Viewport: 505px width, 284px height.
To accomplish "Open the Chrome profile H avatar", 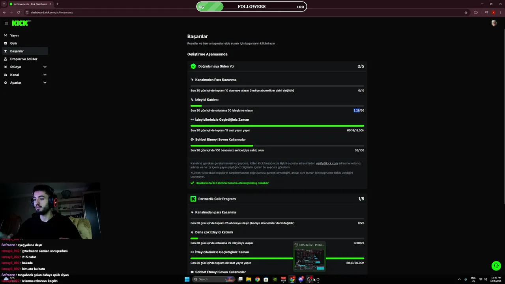I will tap(493, 12).
